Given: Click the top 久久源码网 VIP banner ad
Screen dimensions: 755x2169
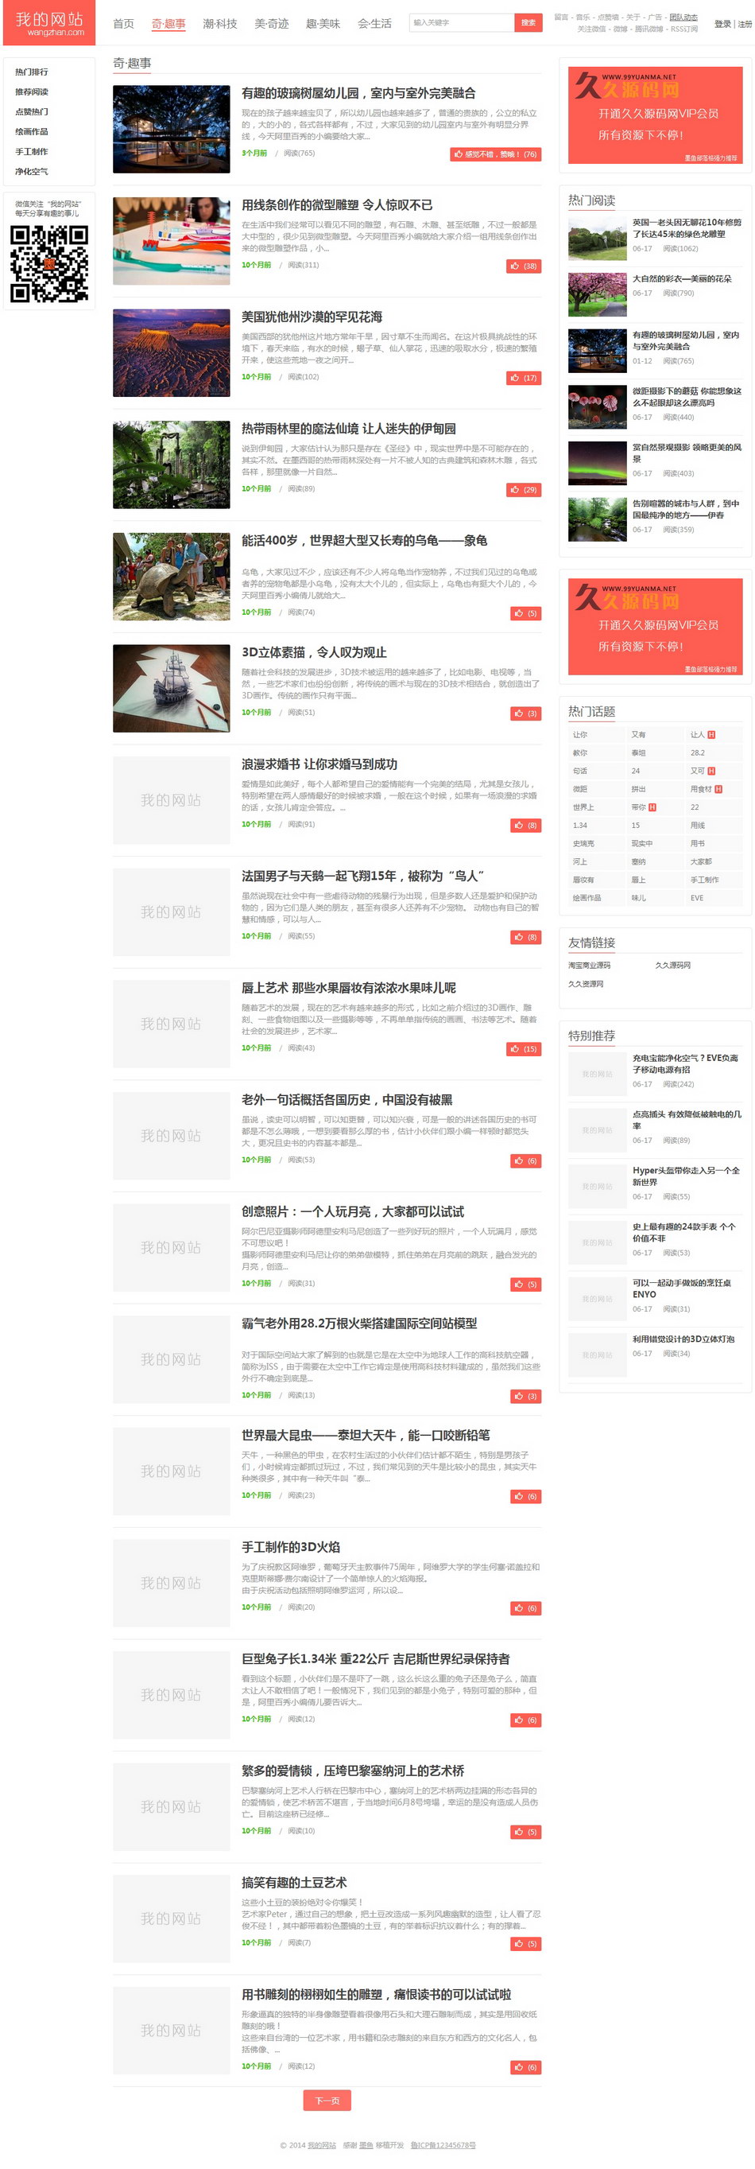Looking at the screenshot, I should [x=655, y=115].
